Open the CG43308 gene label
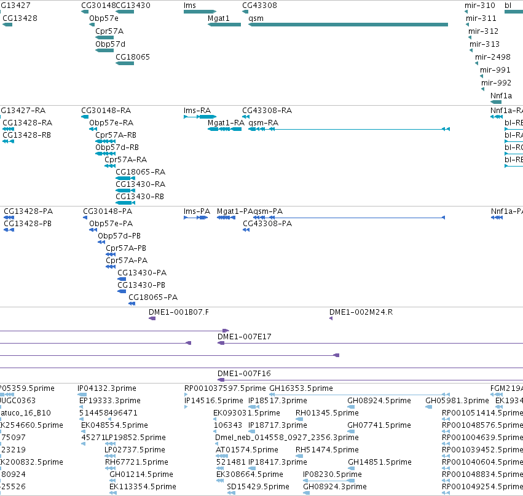 [x=259, y=6]
